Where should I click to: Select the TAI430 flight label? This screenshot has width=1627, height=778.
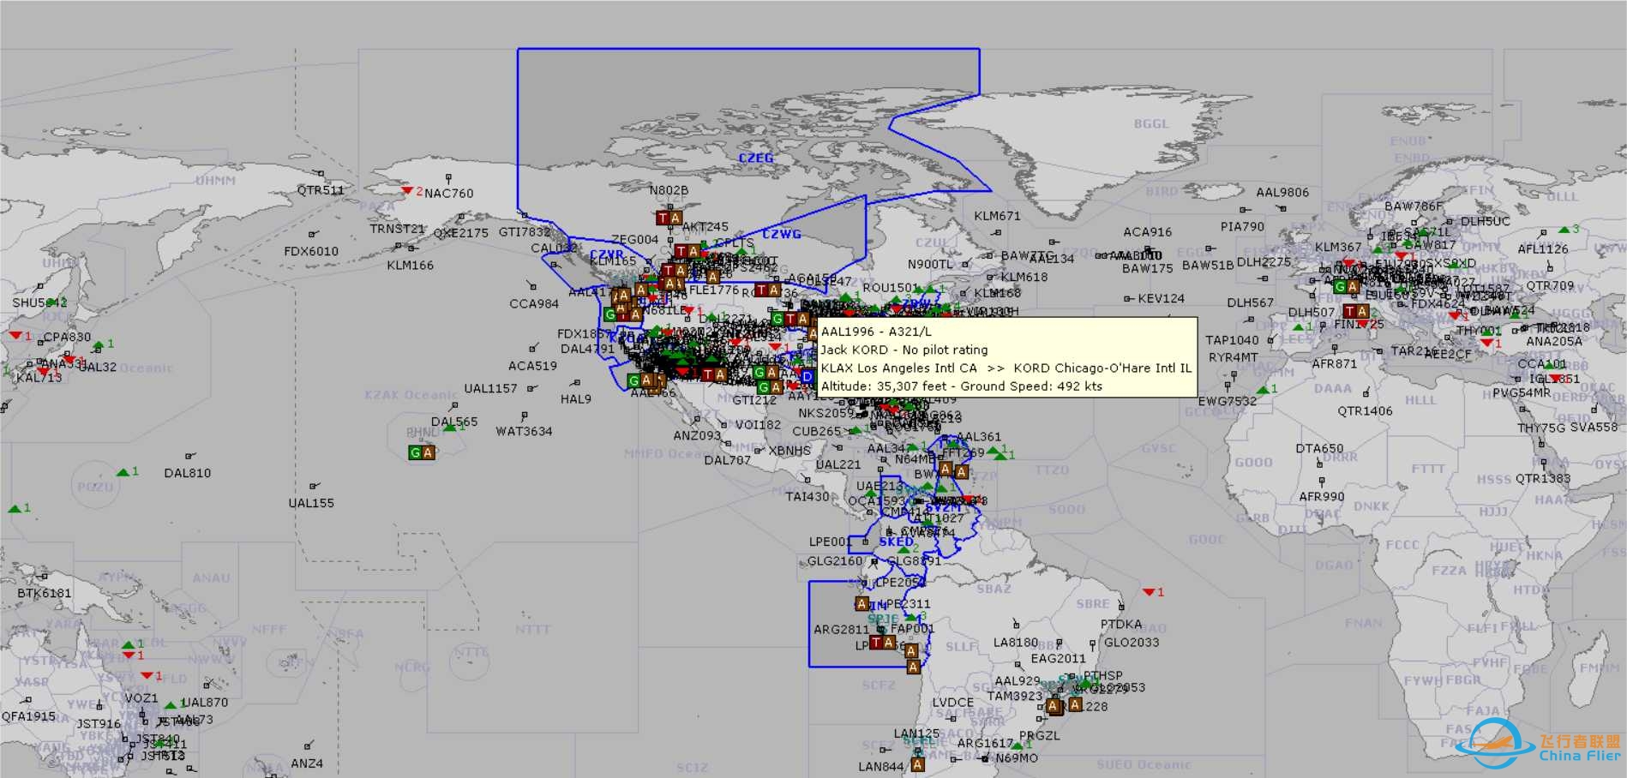pyautogui.click(x=807, y=496)
